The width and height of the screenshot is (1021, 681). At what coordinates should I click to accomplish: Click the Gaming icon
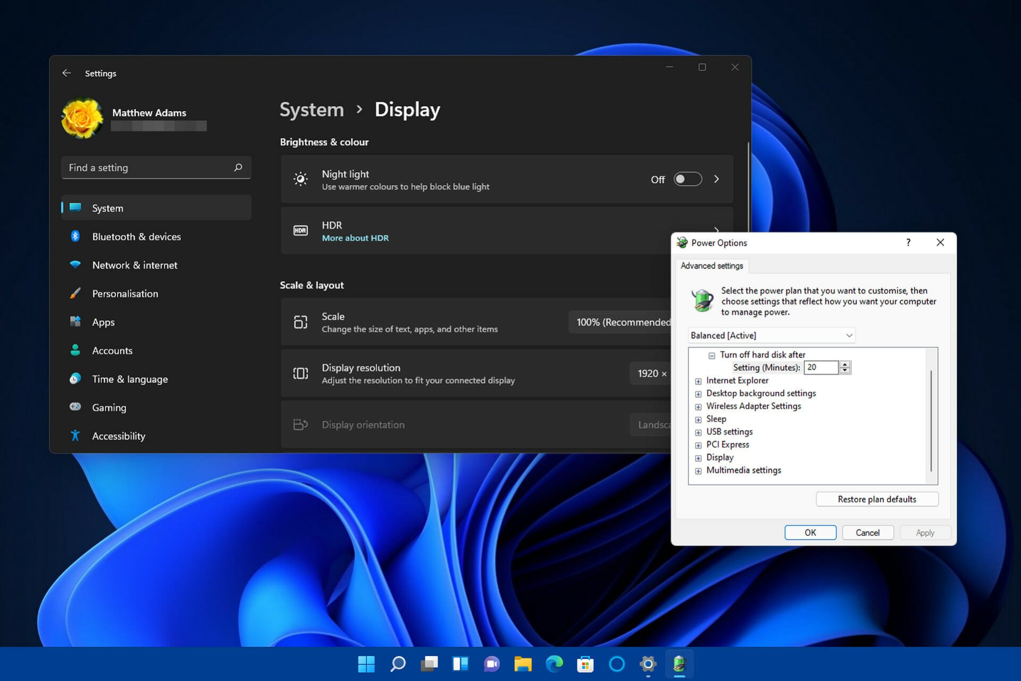click(75, 408)
